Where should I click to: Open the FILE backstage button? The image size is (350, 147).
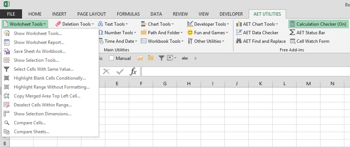(x=11, y=14)
